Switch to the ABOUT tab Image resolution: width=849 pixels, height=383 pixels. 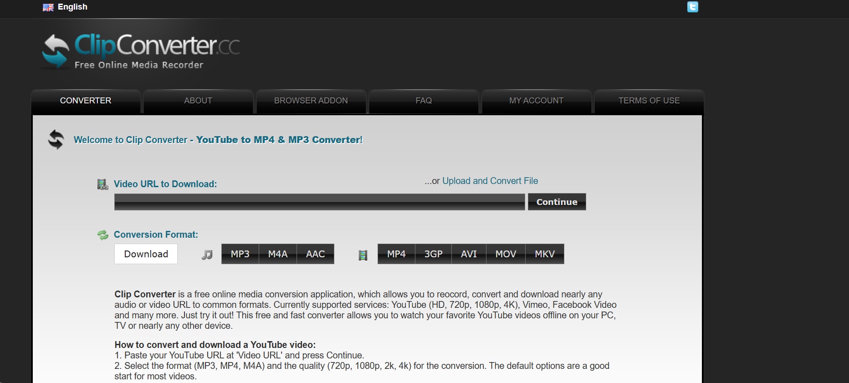pyautogui.click(x=198, y=101)
